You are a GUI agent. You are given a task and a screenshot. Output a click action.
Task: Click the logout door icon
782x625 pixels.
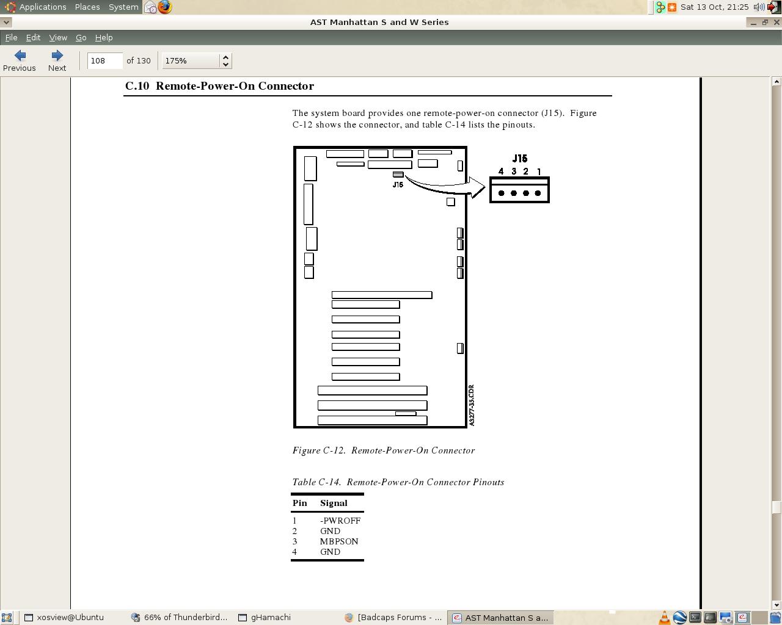pos(773,7)
